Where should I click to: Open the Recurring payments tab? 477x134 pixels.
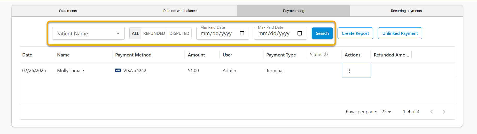point(406,11)
